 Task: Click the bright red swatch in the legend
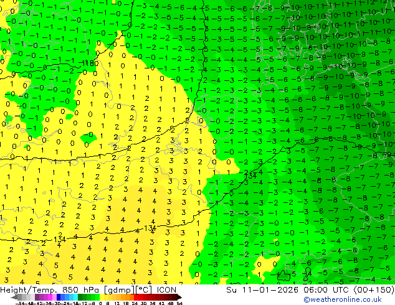tap(136, 298)
